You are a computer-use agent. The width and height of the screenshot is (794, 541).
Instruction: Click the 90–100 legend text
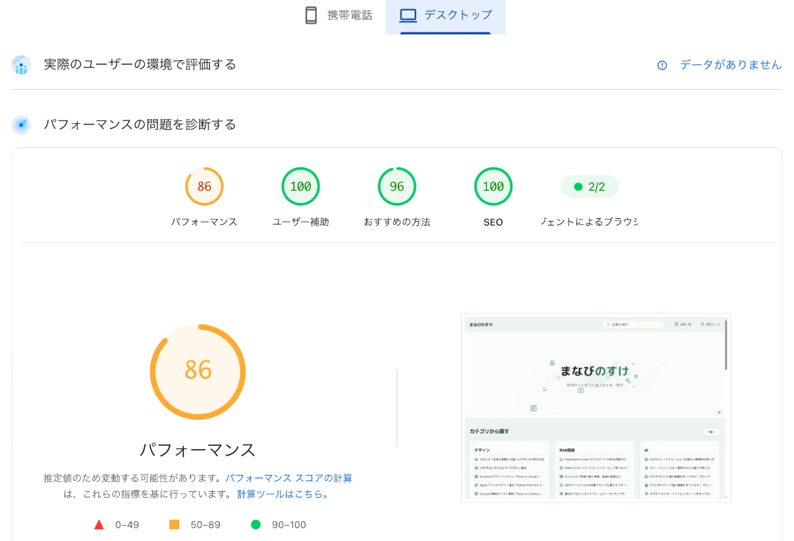(x=289, y=525)
